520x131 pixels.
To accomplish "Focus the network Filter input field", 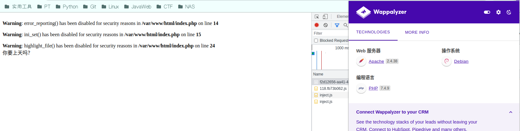I will coord(330,33).
